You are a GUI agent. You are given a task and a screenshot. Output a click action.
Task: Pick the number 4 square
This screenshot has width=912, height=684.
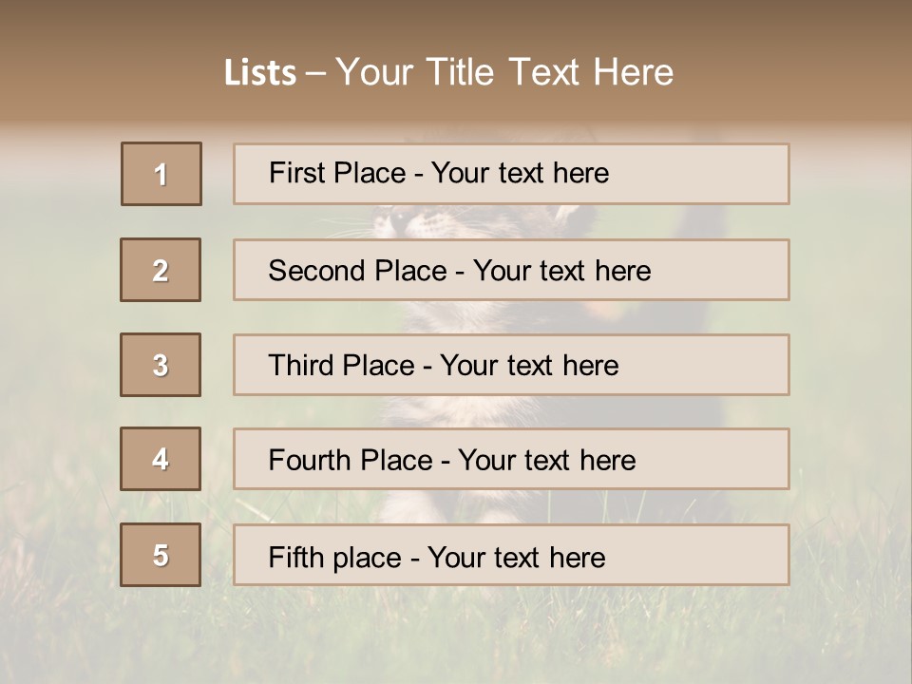click(161, 459)
